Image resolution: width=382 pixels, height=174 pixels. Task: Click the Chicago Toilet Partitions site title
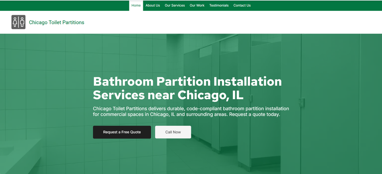tap(57, 22)
